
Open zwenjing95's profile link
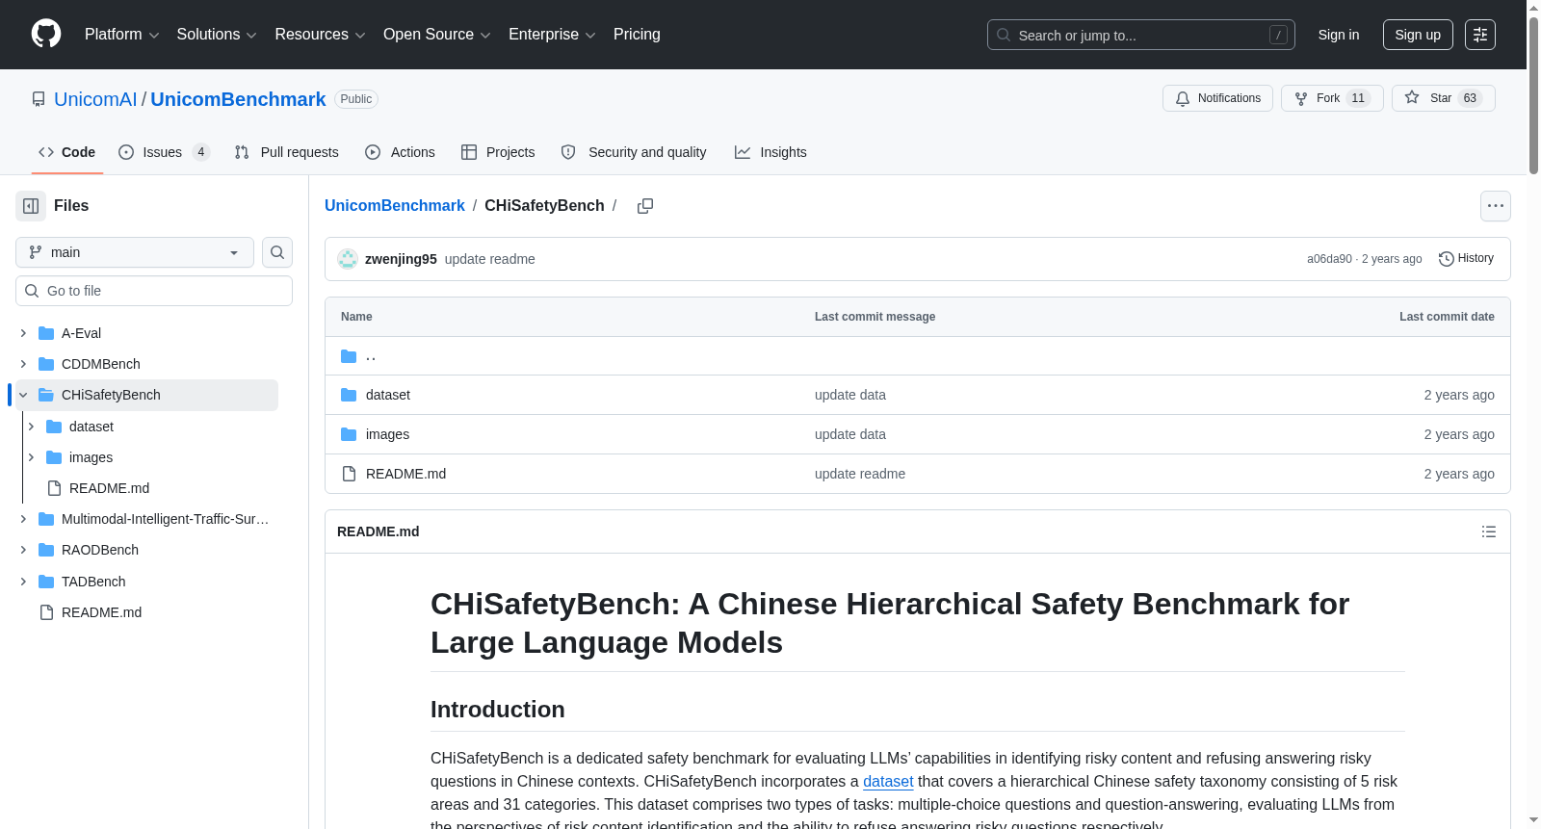pos(401,259)
